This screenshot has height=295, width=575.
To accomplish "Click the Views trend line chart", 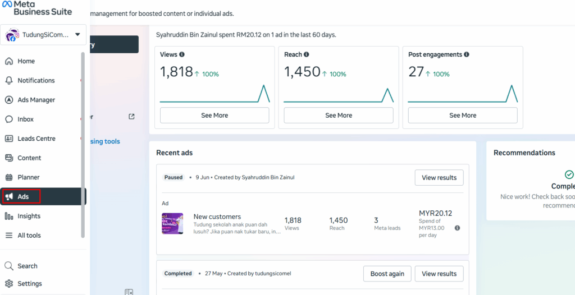I will (215, 94).
